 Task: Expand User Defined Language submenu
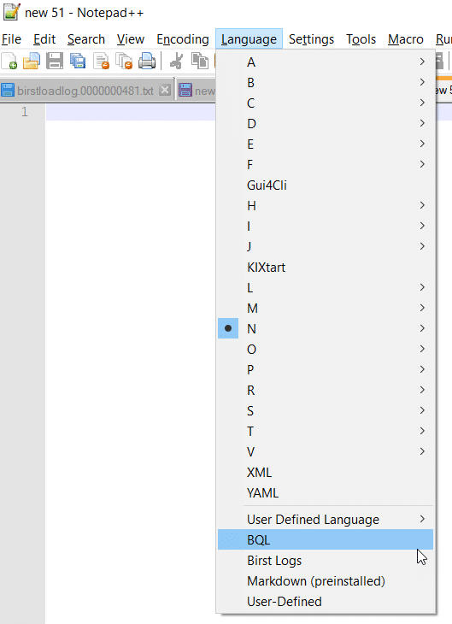click(x=326, y=520)
